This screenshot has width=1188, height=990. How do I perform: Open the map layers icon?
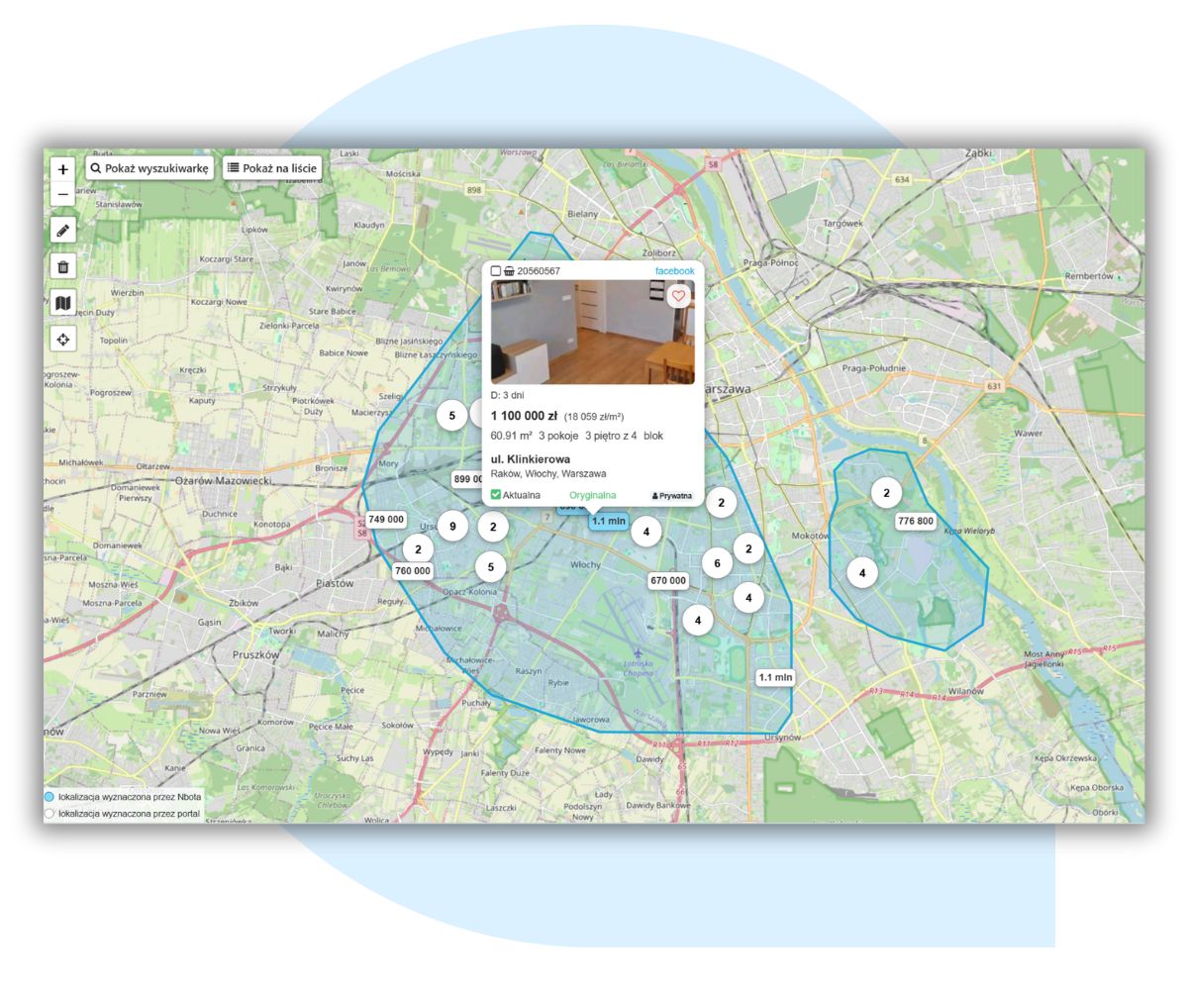click(63, 303)
